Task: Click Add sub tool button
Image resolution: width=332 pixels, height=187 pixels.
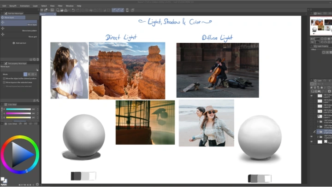Action: click(19, 43)
